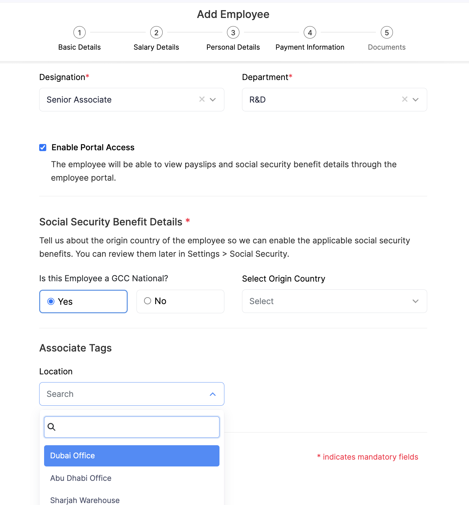Uncheck Enable Portal Access checkbox

43,148
